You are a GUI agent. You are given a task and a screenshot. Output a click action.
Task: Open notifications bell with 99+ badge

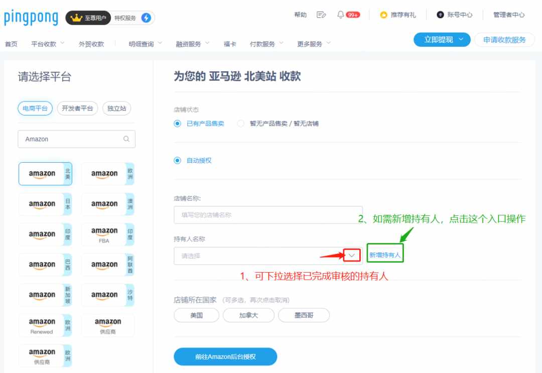point(348,15)
